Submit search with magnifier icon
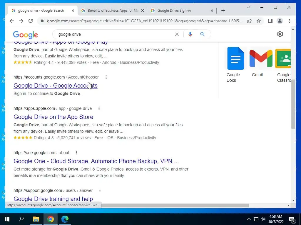The height and width of the screenshot is (225, 301). (202, 34)
